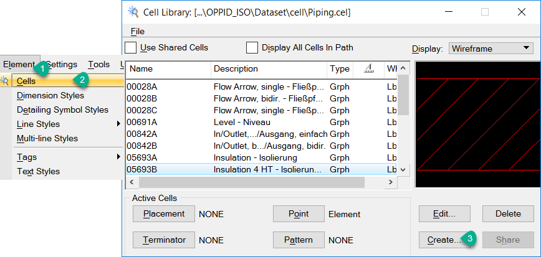Select Dimension Styles menu entry
The height and width of the screenshot is (257, 541).
tap(50, 95)
